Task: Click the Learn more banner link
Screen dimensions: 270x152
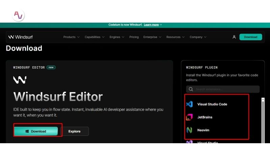Action: 151,25
